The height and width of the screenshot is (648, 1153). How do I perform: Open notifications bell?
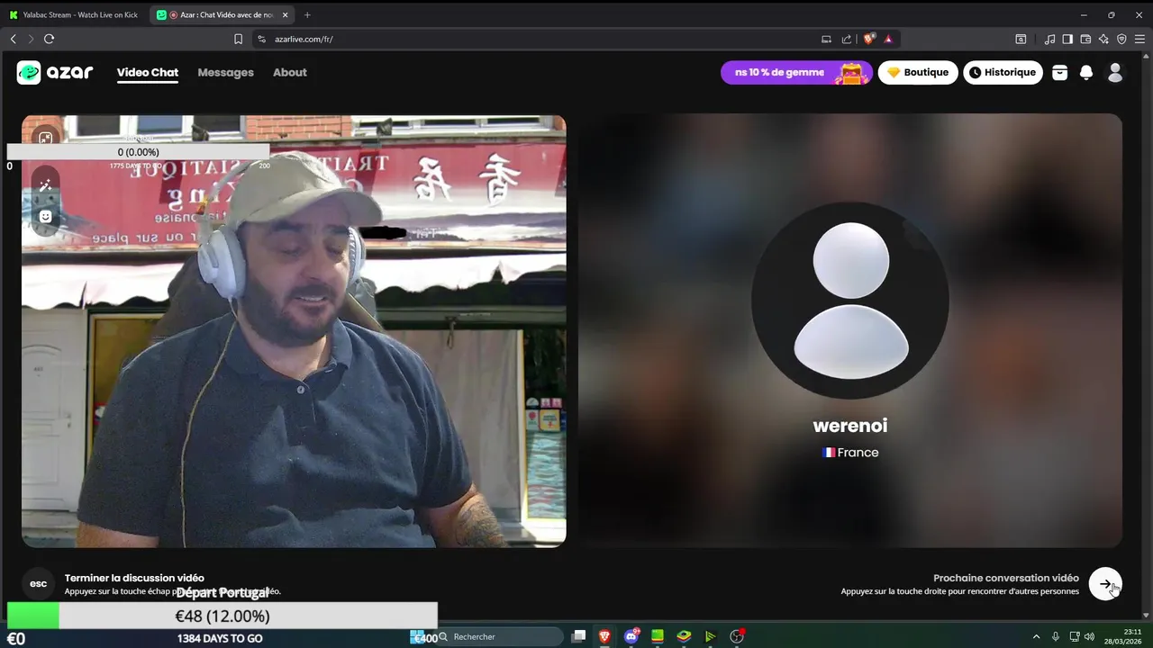(1086, 73)
